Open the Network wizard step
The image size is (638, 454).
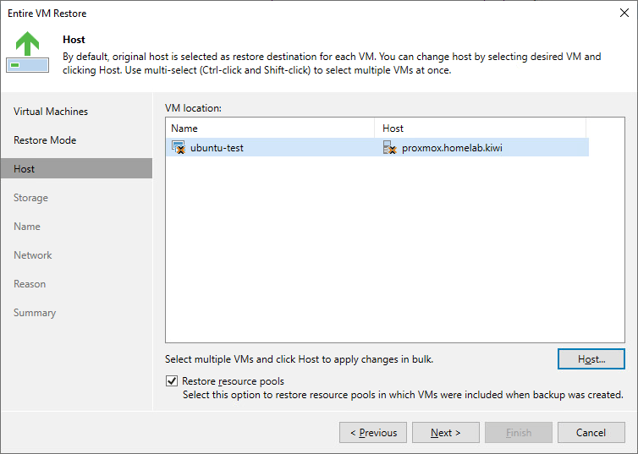tap(33, 255)
